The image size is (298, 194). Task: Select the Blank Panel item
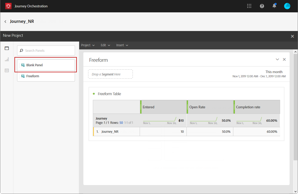(x=46, y=65)
